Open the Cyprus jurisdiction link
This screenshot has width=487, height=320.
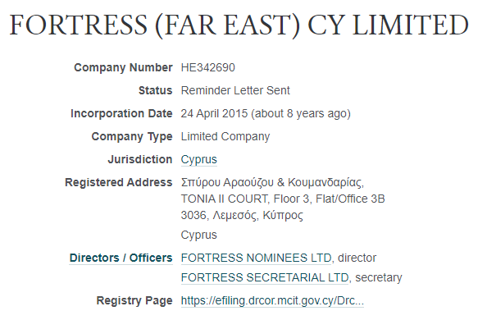pyautogui.click(x=198, y=159)
